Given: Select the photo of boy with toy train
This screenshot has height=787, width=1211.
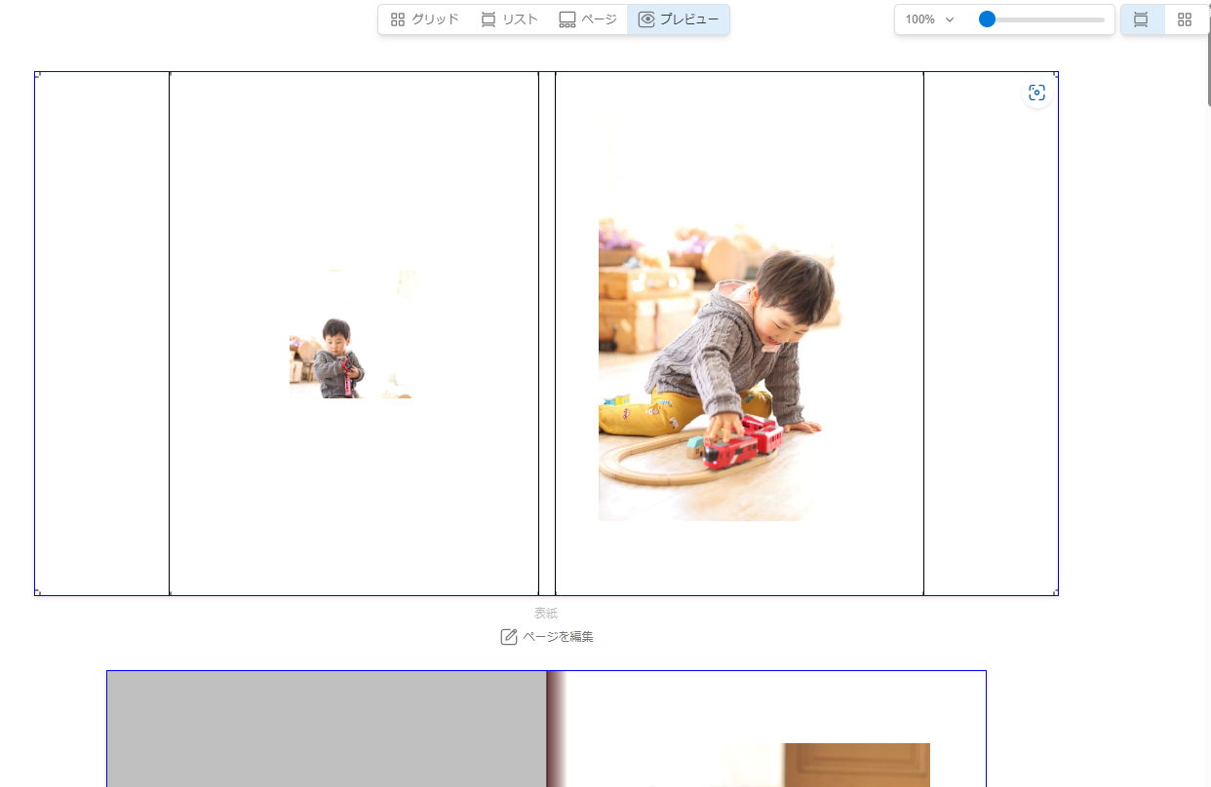Looking at the screenshot, I should point(720,370).
